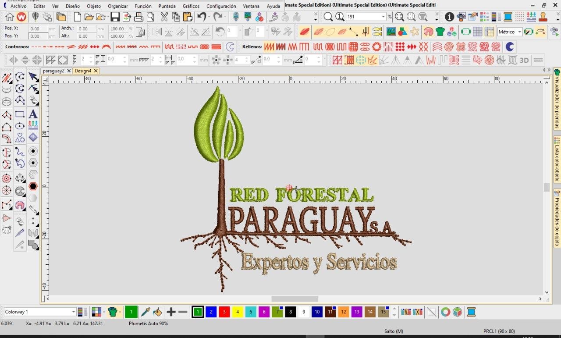
Task: Open the Colorway 1 dropdown
Action: coord(73,312)
